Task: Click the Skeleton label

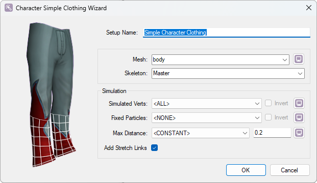Action: (x=136, y=73)
